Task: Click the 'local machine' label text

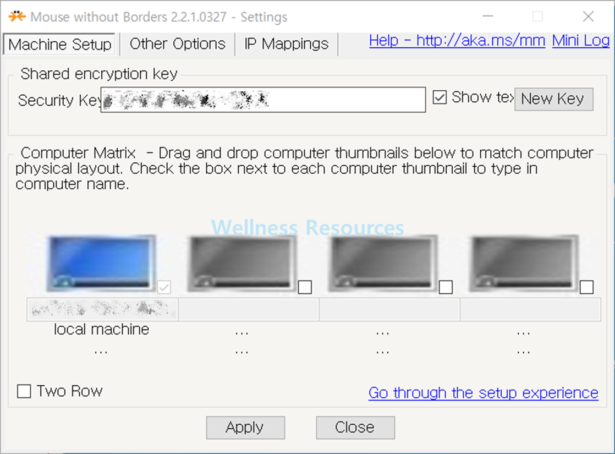Action: pyautogui.click(x=102, y=329)
